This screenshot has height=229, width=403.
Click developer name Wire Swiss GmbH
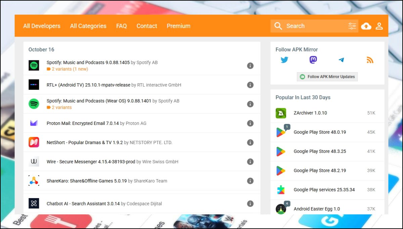tap(160, 162)
